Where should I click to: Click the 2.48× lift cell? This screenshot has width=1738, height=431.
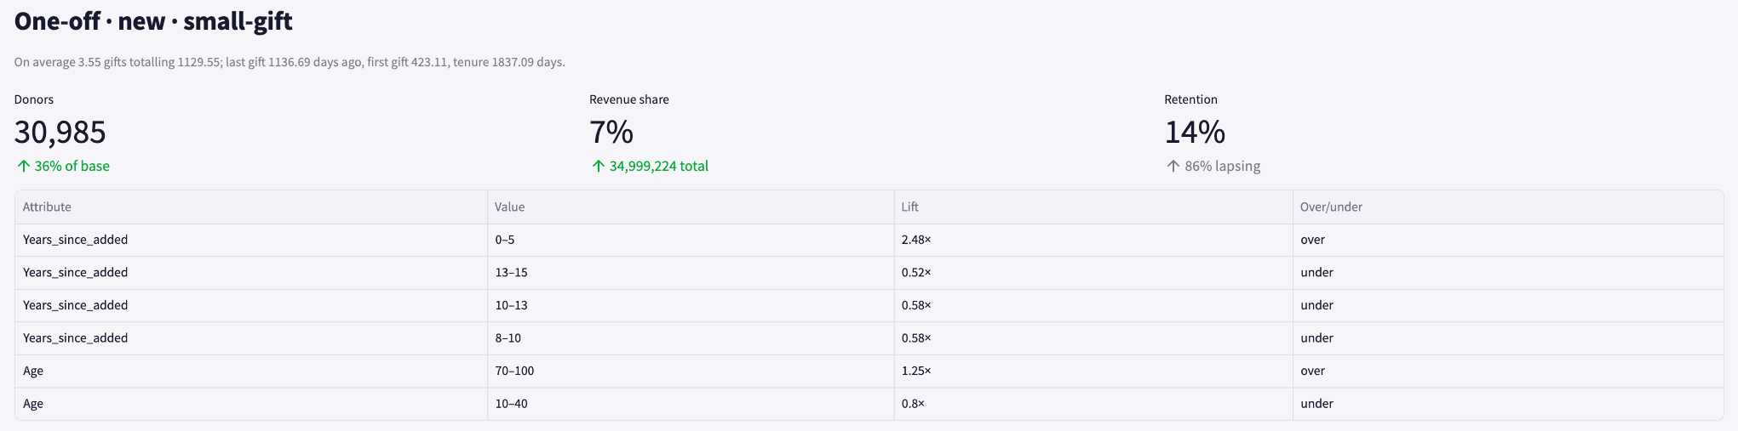(x=1093, y=240)
